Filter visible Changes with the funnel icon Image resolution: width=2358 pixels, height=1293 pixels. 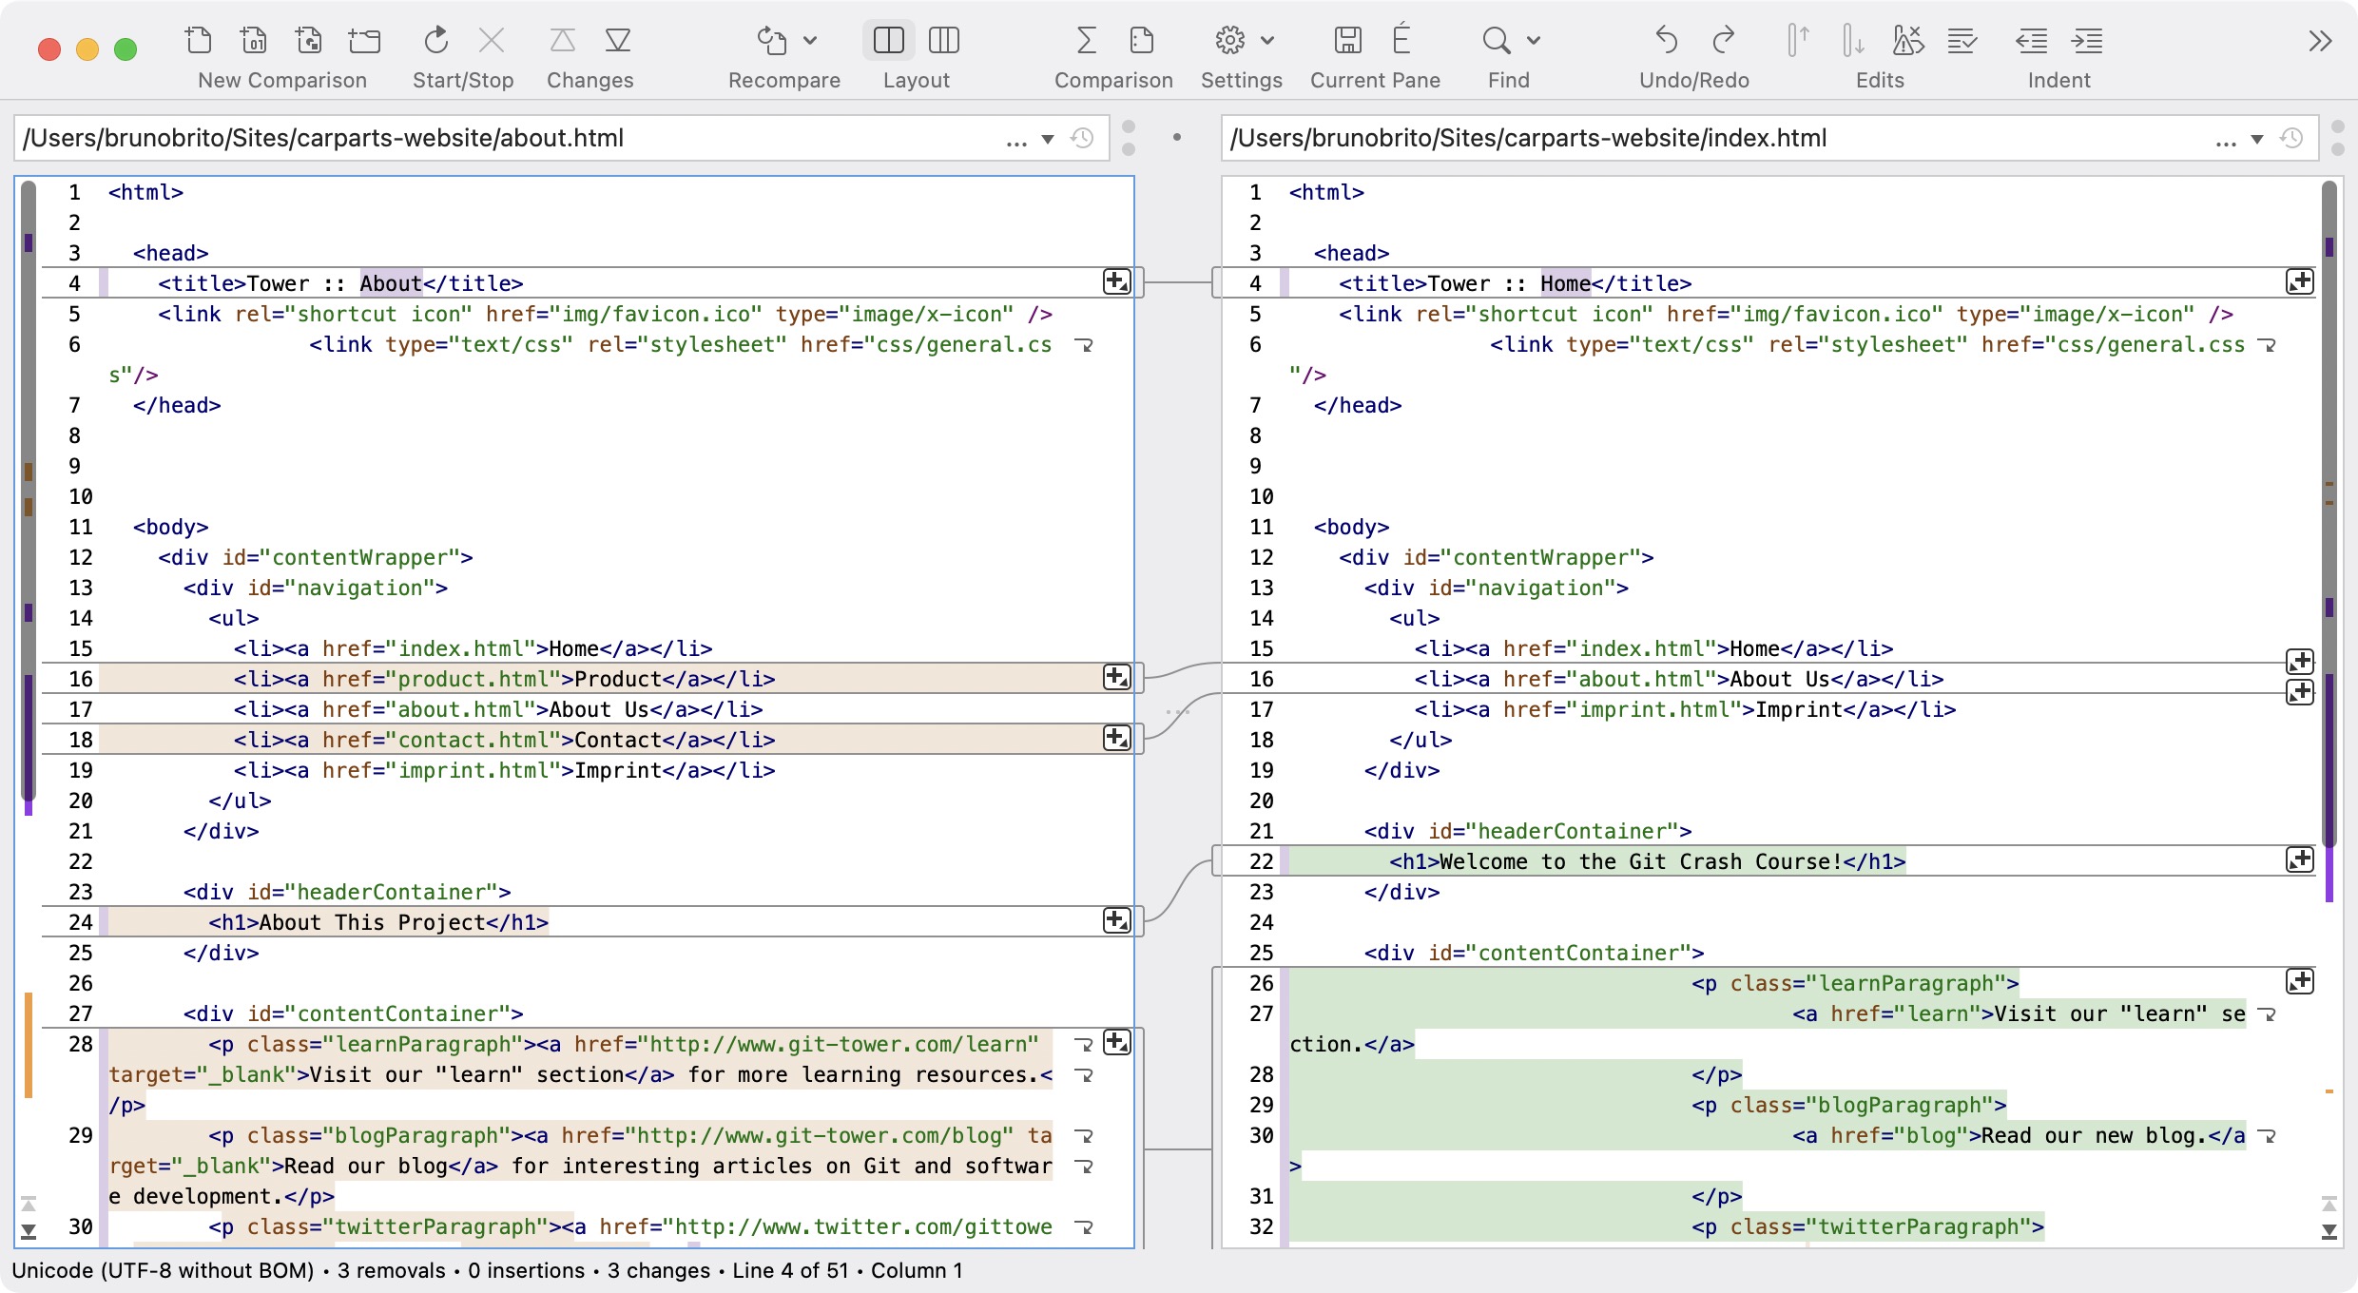(x=619, y=40)
